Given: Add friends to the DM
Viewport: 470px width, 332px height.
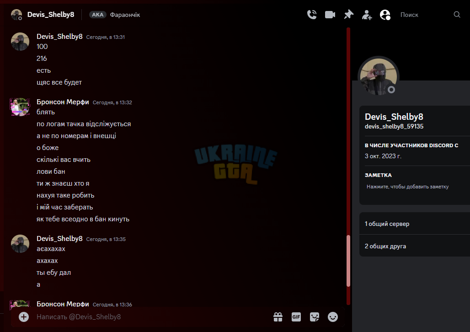Looking at the screenshot, I should [x=367, y=15].
